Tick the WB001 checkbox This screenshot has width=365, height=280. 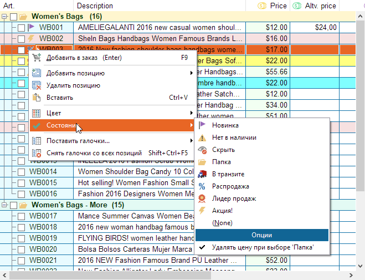pos(21,28)
